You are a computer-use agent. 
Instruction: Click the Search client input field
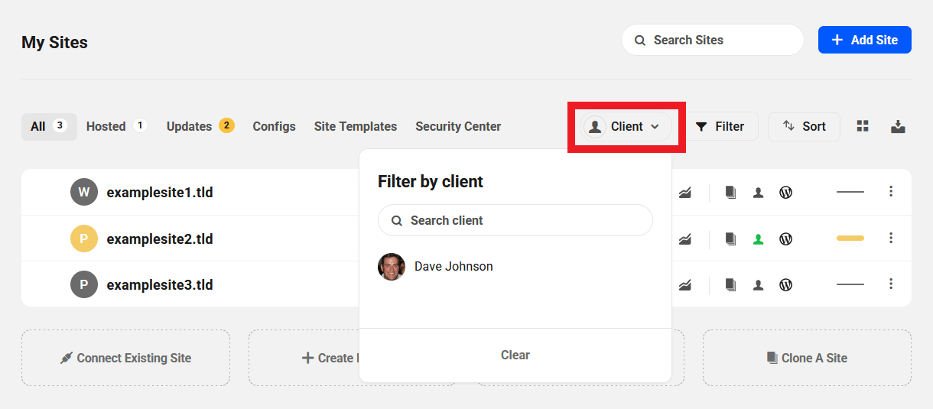(515, 220)
